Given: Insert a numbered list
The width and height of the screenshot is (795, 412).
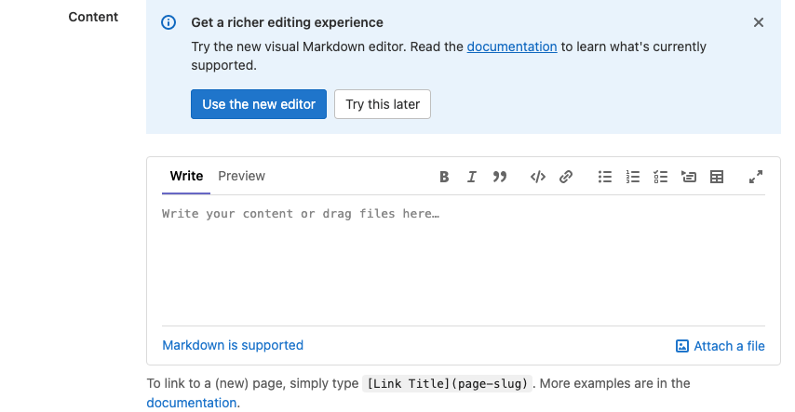Looking at the screenshot, I should pyautogui.click(x=633, y=177).
